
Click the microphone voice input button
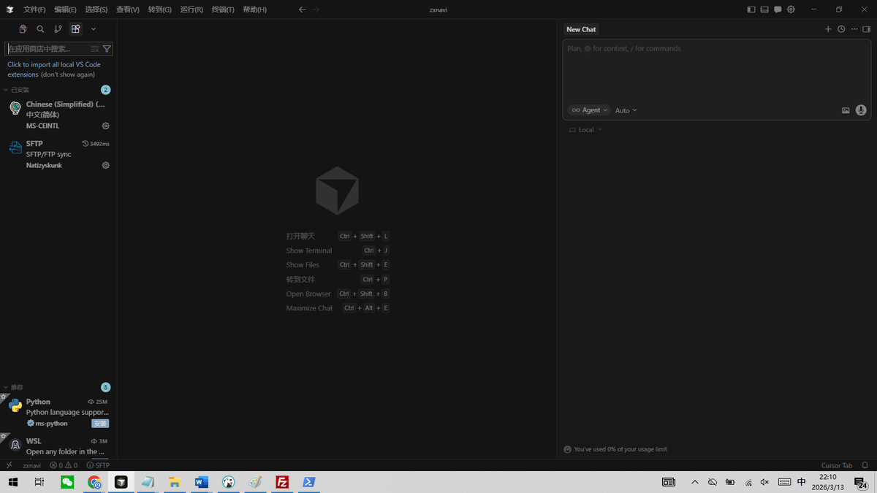[x=861, y=110]
